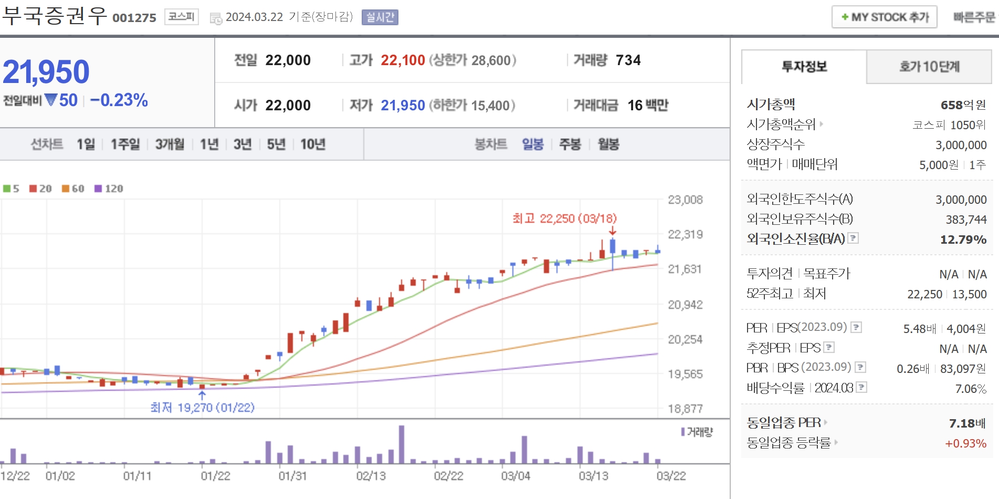
Task: Select the 주봉 weekly candle chart
Action: coord(570,144)
